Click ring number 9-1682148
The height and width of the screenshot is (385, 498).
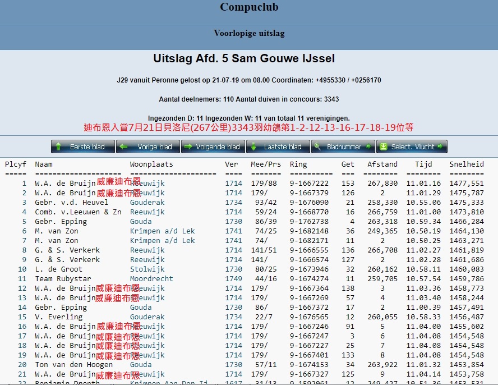click(x=309, y=231)
